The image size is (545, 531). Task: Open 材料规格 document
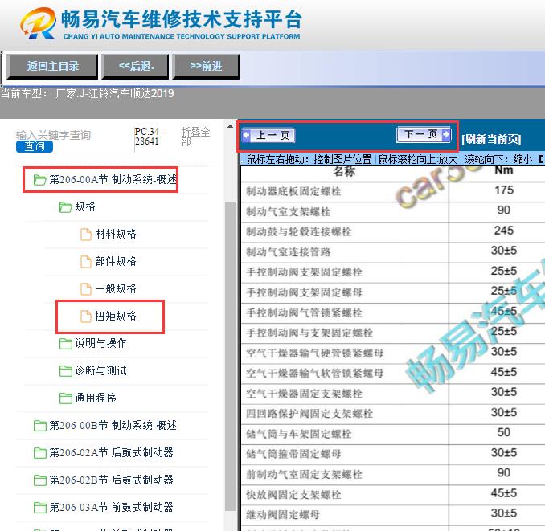pyautogui.click(x=116, y=234)
